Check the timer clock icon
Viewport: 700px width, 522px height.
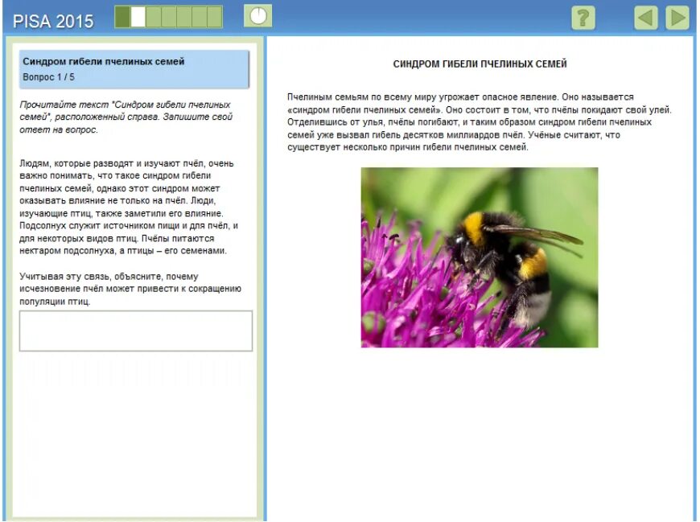click(x=257, y=17)
